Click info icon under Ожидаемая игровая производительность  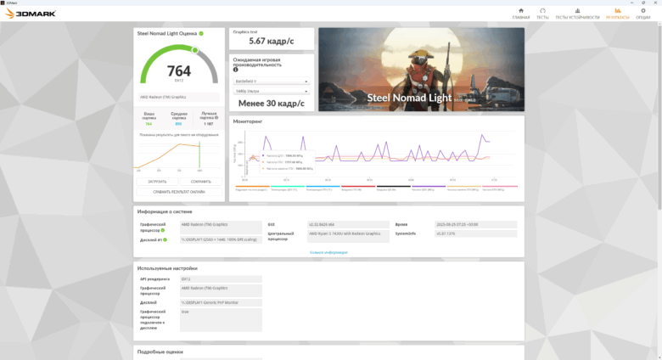[x=236, y=70]
